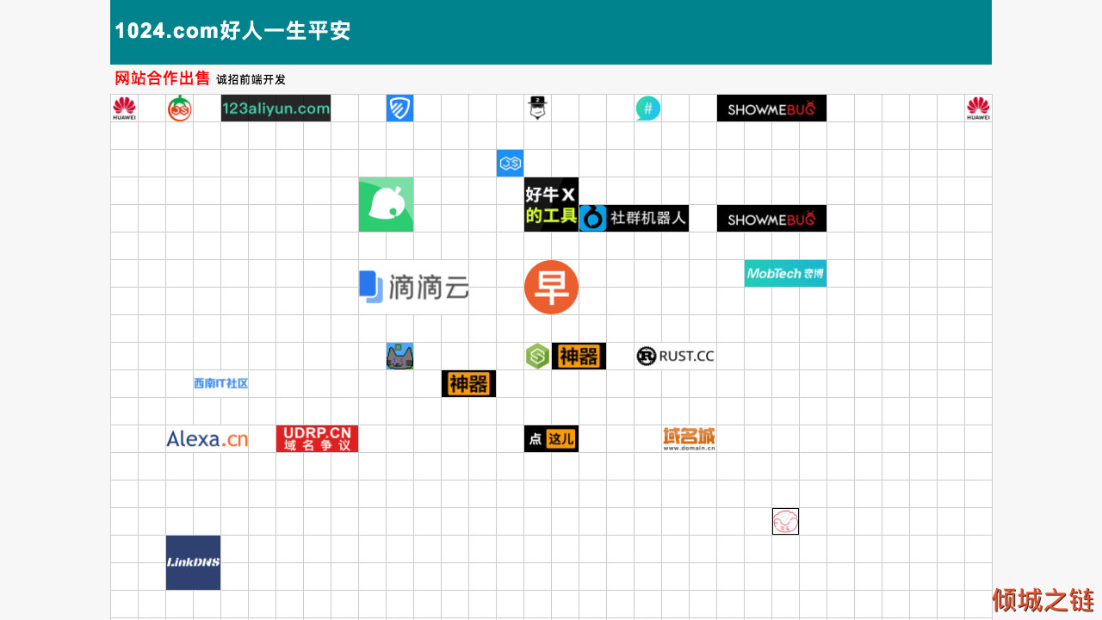Image resolution: width=1102 pixels, height=620 pixels.
Task: Click the 好牛X的工具 tile
Action: coord(551,205)
